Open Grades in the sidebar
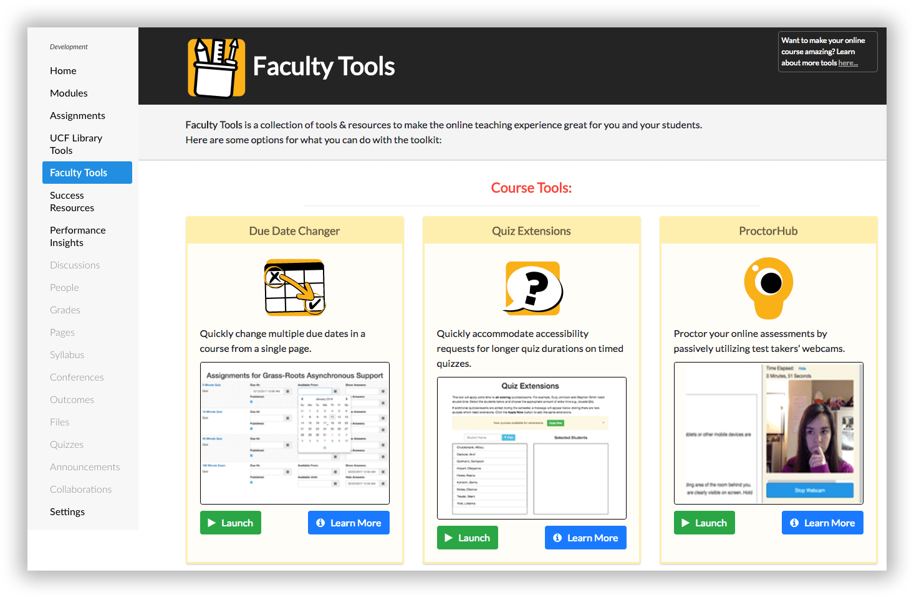 (x=65, y=310)
